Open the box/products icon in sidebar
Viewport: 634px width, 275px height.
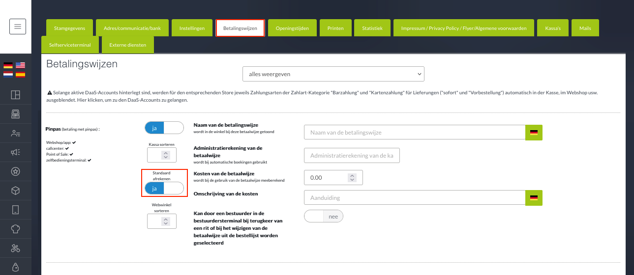pyautogui.click(x=15, y=191)
